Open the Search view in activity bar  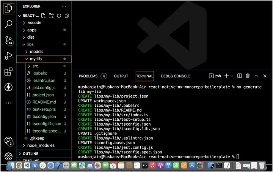(8, 24)
